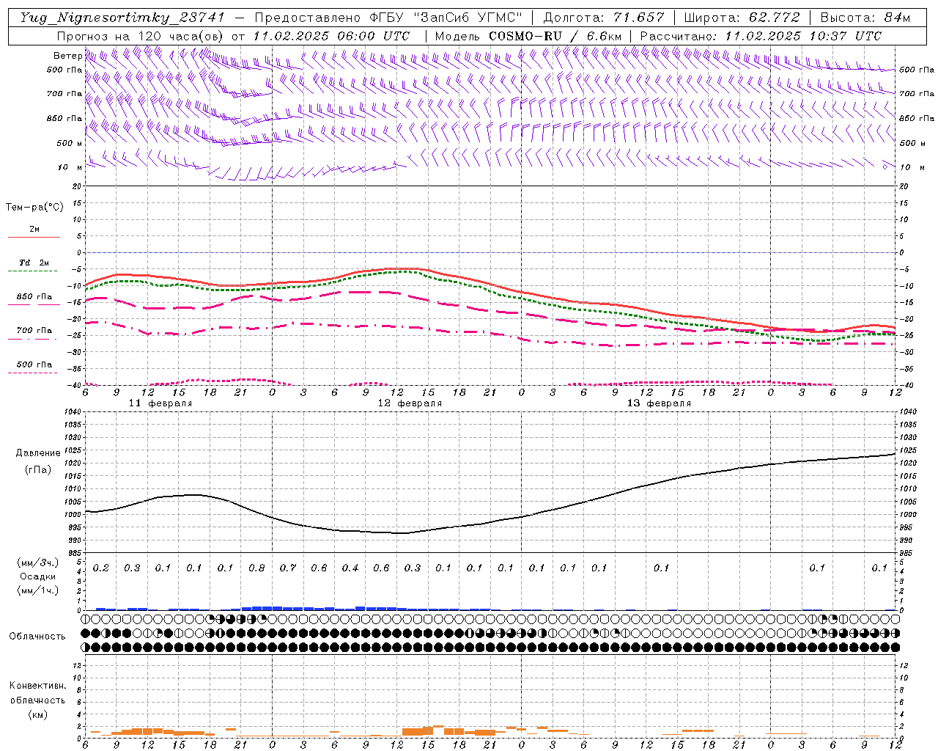Viewport: 938px width, 751px height.
Task: Click the 0.4 precipitation value
Action: [350, 568]
